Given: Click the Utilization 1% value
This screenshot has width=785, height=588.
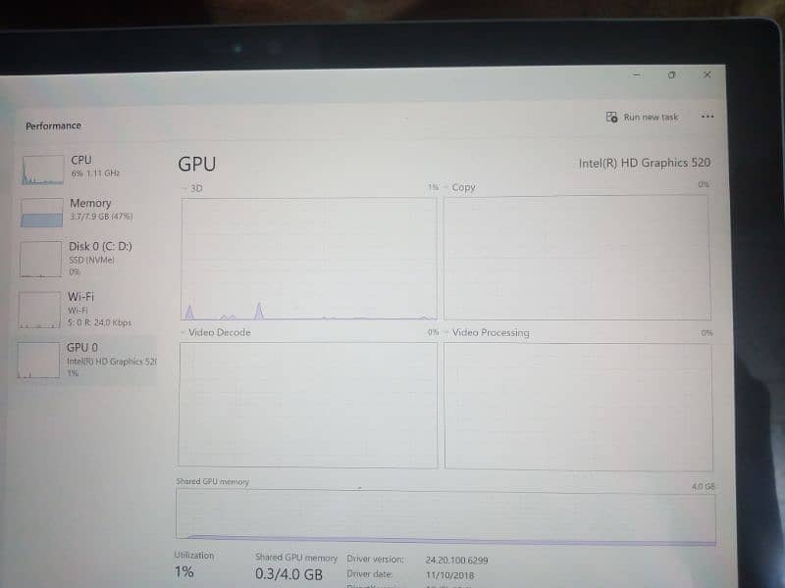Looking at the screenshot, I should click(x=184, y=571).
